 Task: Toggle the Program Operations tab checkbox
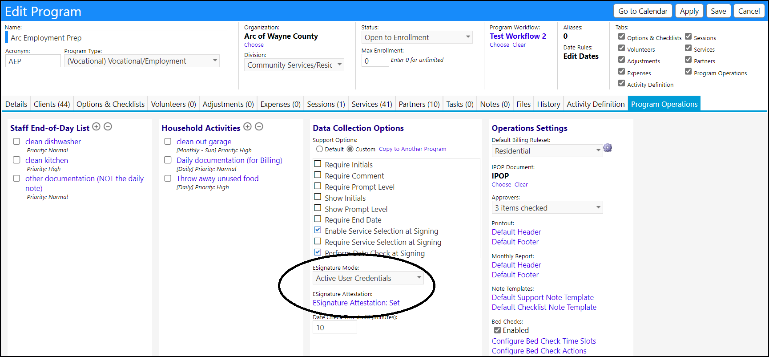[x=688, y=71]
